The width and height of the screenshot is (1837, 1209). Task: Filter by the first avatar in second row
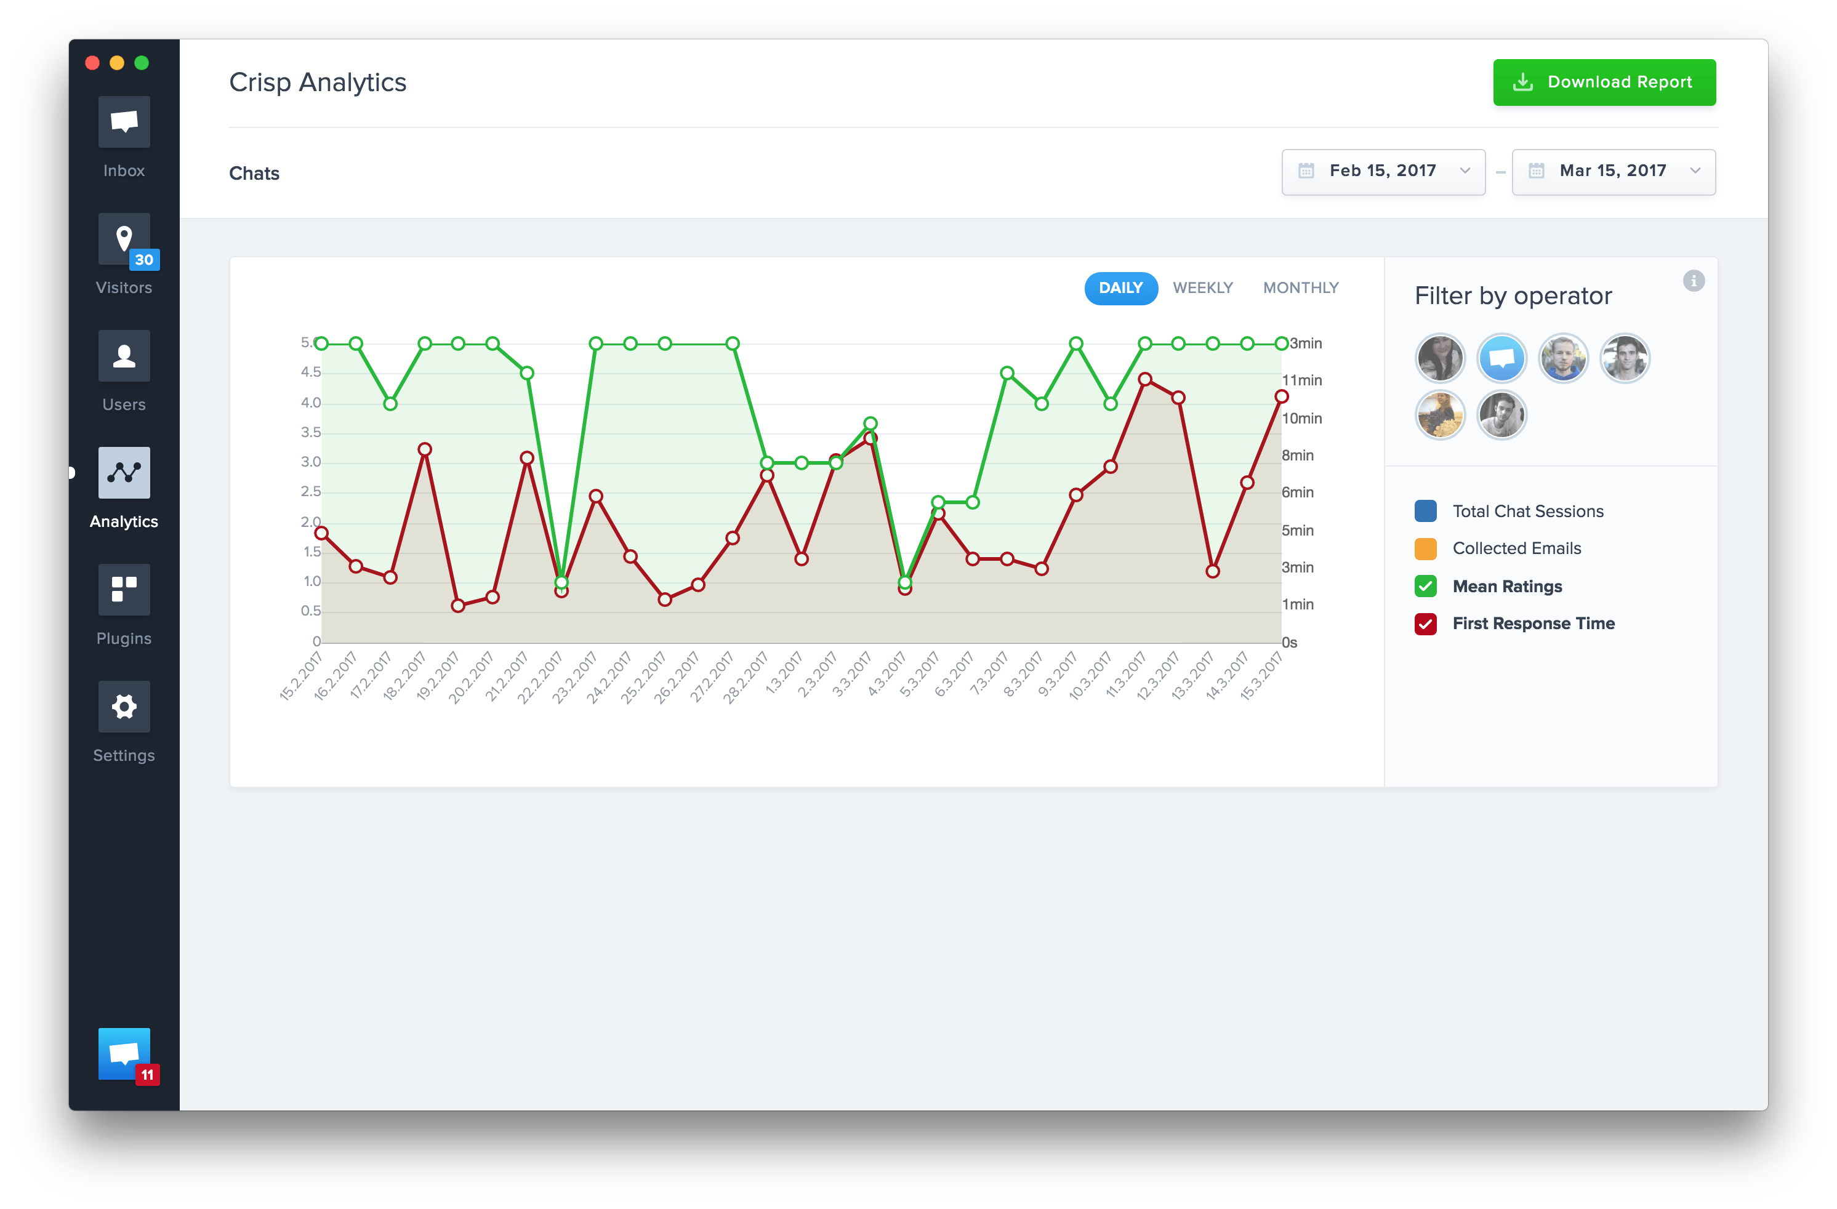point(1439,416)
